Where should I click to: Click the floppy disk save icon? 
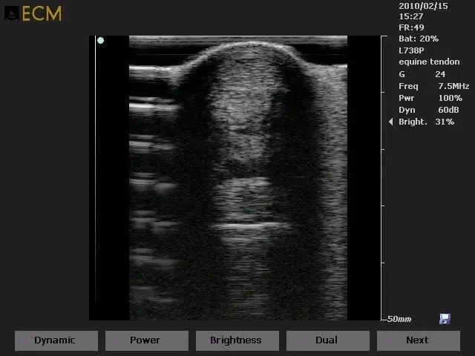point(445,319)
